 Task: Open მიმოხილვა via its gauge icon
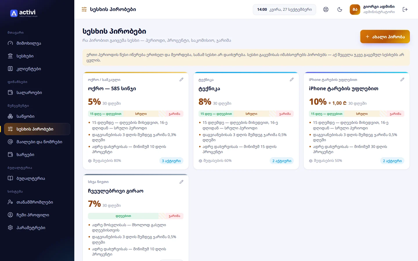[10, 43]
